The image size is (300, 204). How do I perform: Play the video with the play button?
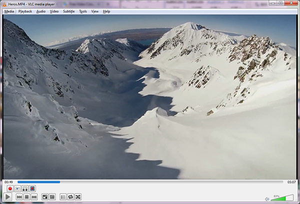point(7,196)
